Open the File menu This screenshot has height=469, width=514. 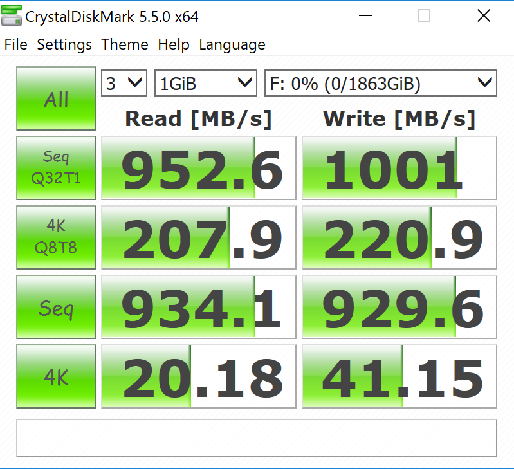15,44
